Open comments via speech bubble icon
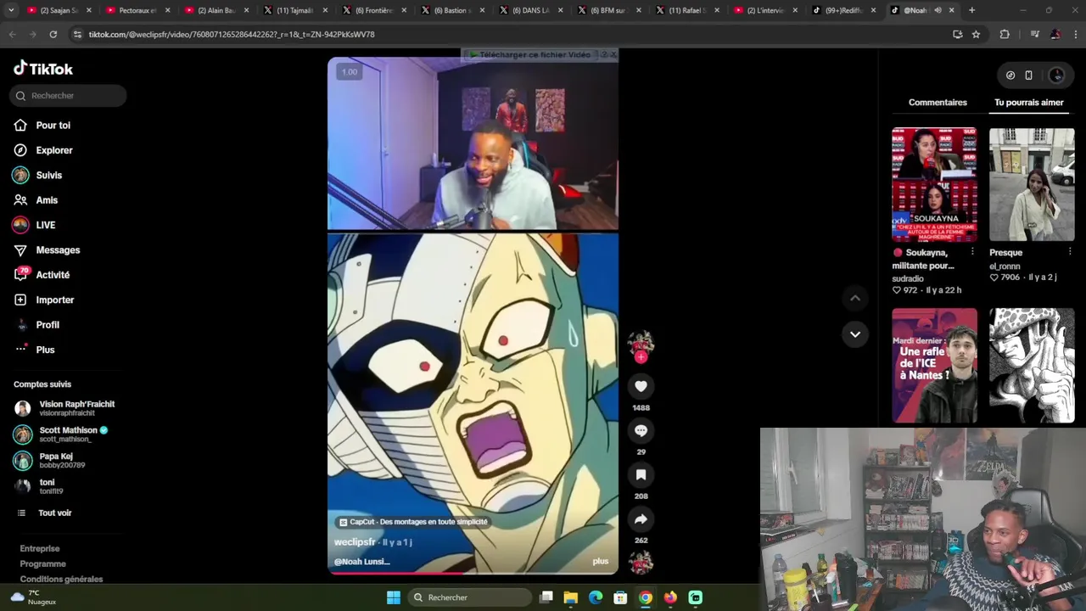The image size is (1086, 611). pyautogui.click(x=641, y=430)
